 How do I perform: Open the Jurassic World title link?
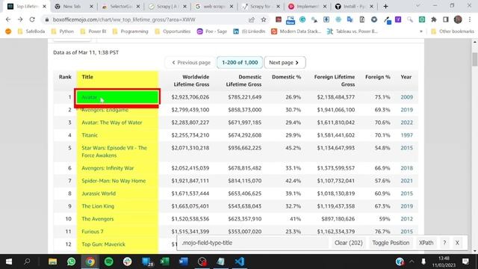(x=99, y=194)
